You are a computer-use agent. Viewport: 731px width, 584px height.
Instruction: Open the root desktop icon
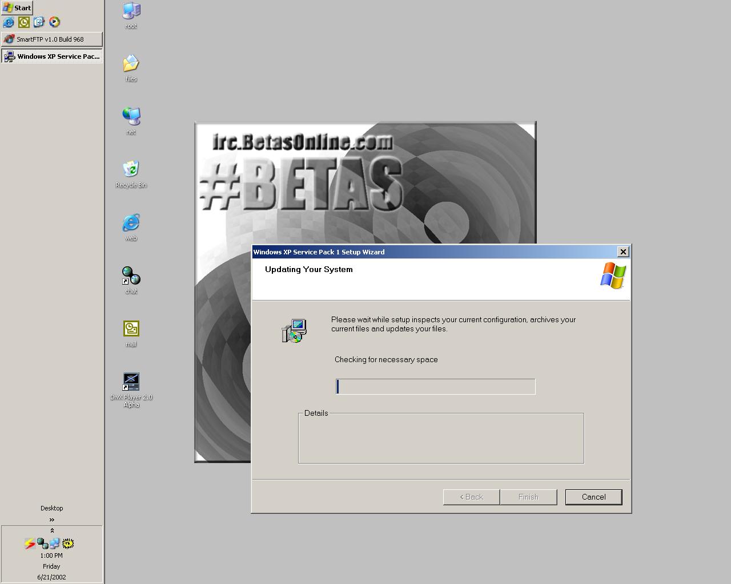coord(131,15)
